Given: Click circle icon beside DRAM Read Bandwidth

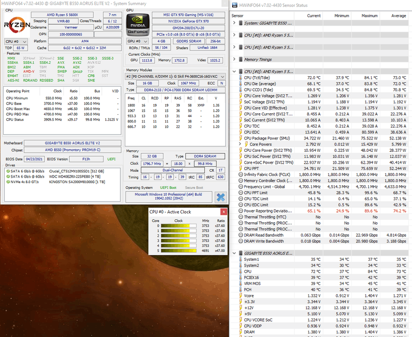Looking at the screenshot, I should (241, 235).
